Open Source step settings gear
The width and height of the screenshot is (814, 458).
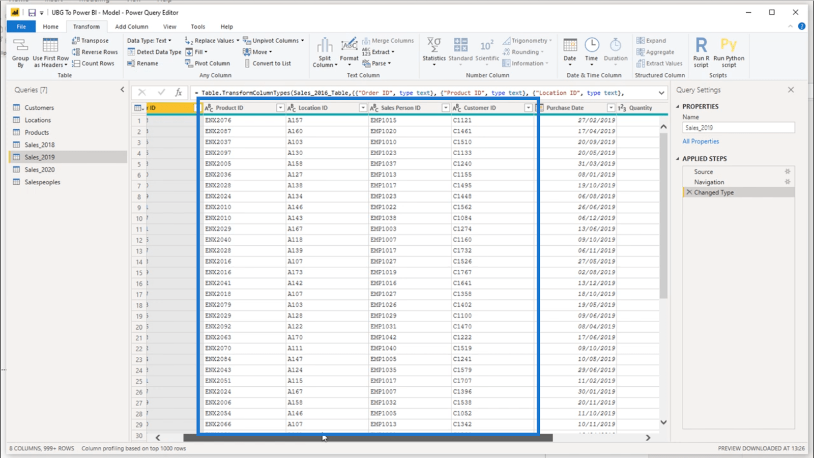pos(788,172)
